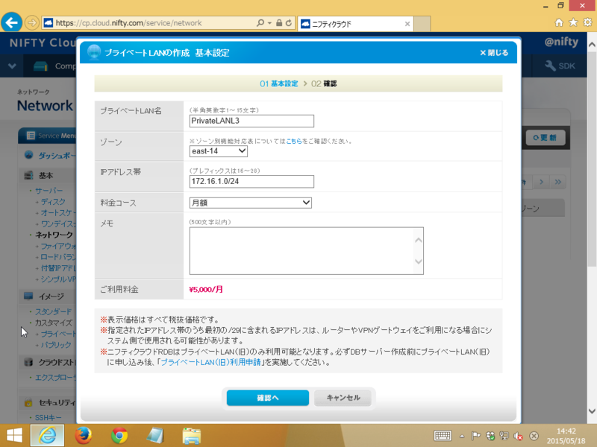
Task: Show hidden system tray icons arrow
Action: pos(462,436)
